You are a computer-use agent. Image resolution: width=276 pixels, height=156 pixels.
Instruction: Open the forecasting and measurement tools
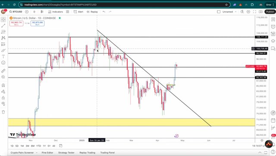(x=3, y=44)
